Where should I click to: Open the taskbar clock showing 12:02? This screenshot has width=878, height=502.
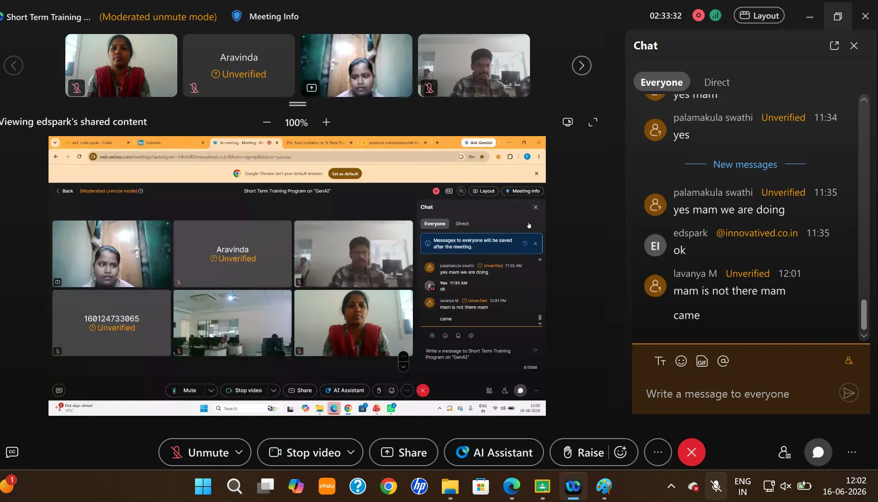click(844, 486)
